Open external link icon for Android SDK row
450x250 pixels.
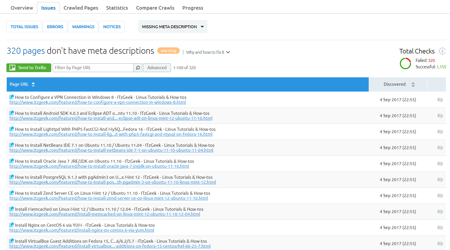pos(12,113)
